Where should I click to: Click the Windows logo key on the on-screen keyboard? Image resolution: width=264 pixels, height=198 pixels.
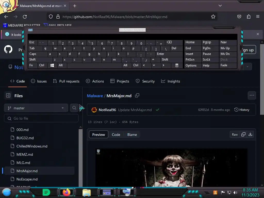[x=52, y=65]
